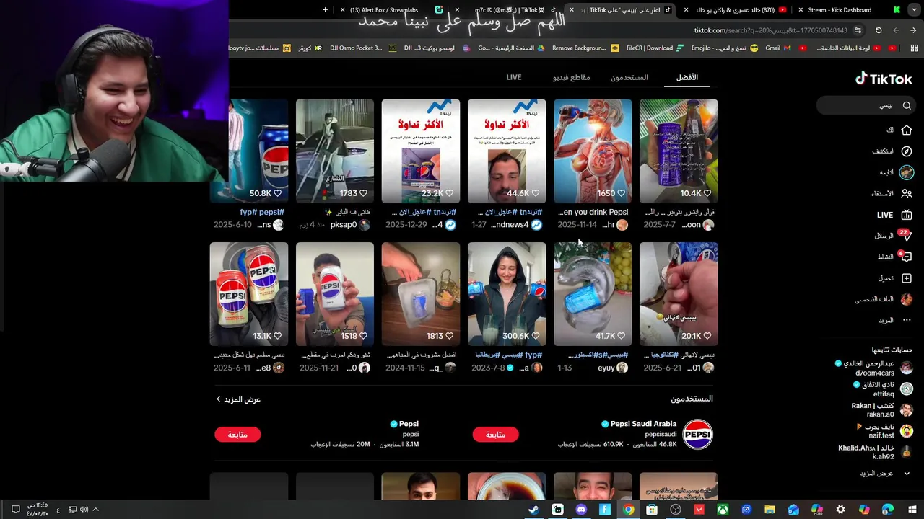Click the TikTok logo
The width and height of the screenshot is (924, 519).
click(884, 79)
